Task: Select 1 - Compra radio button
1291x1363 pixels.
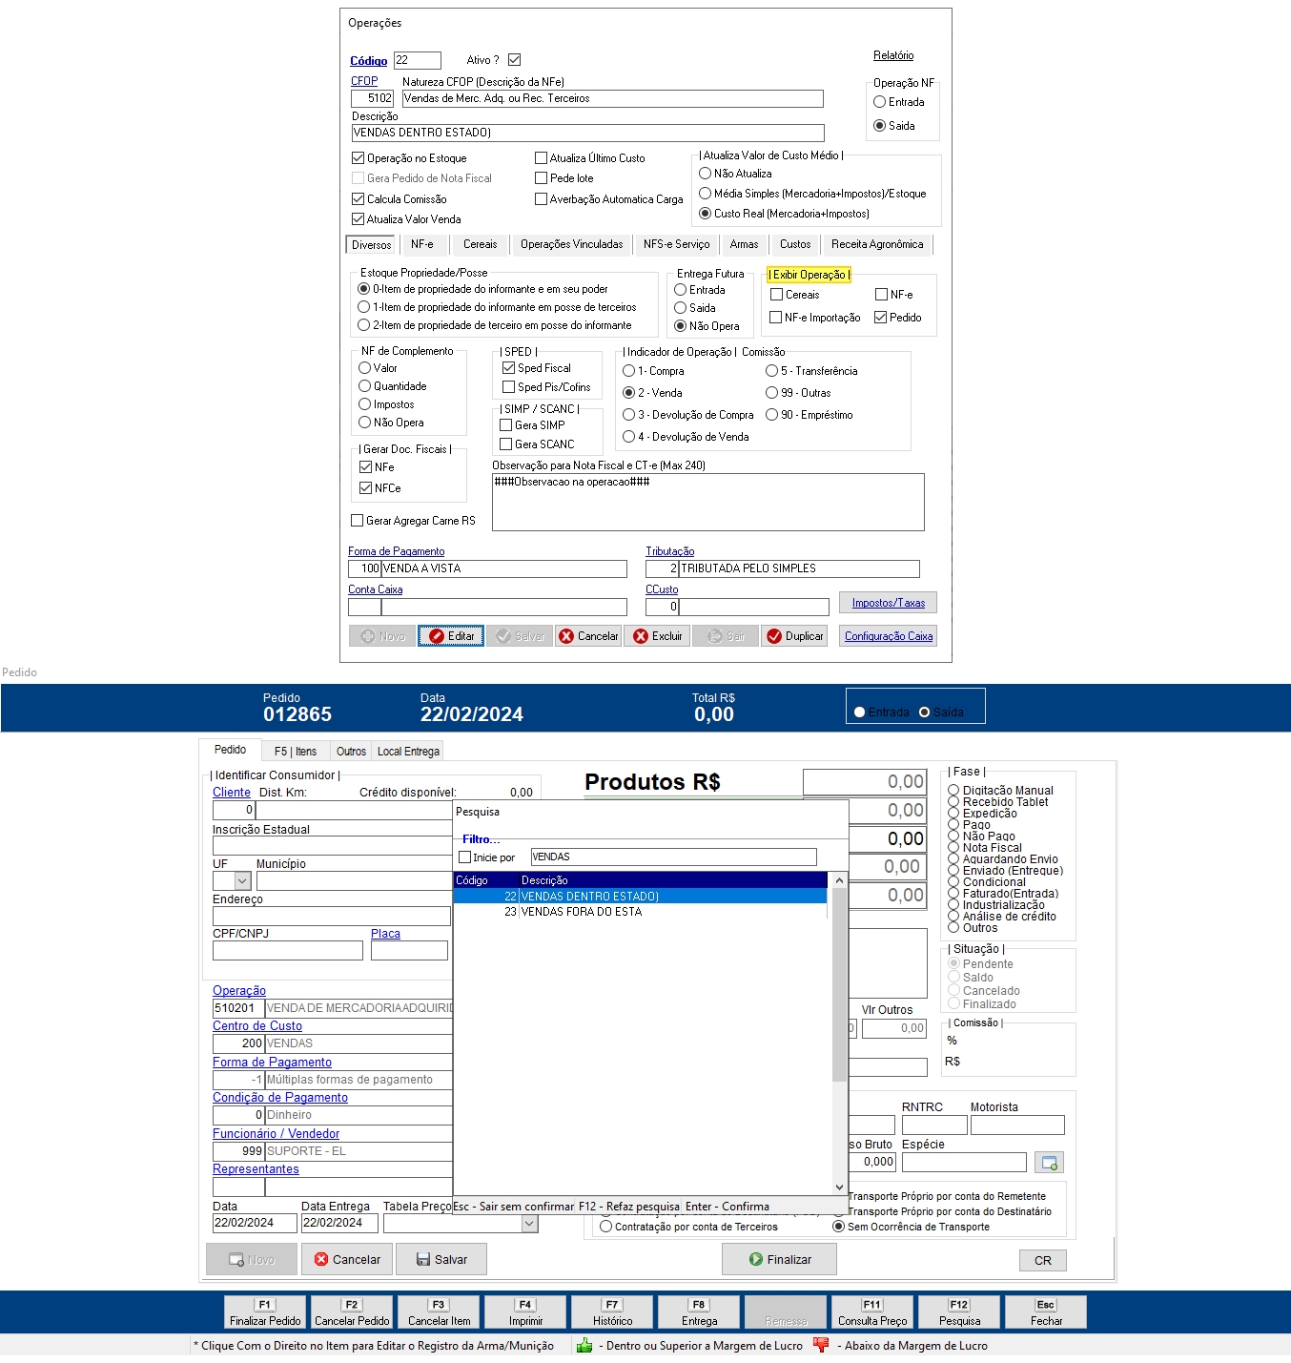Action: [x=629, y=371]
